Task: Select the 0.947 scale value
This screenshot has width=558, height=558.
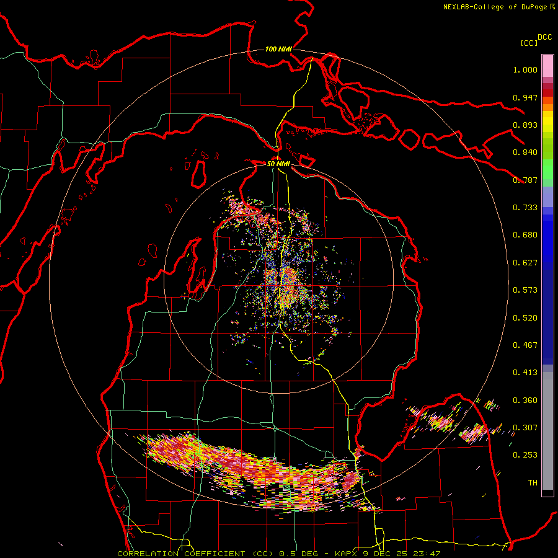Action: [x=525, y=97]
